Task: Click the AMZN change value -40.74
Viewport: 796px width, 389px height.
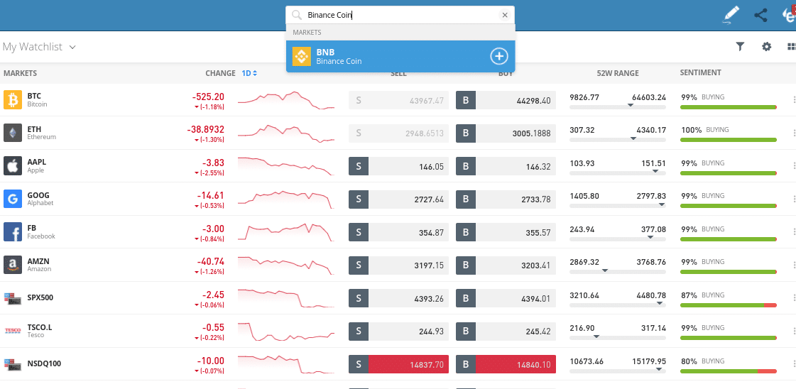Action: (211, 261)
